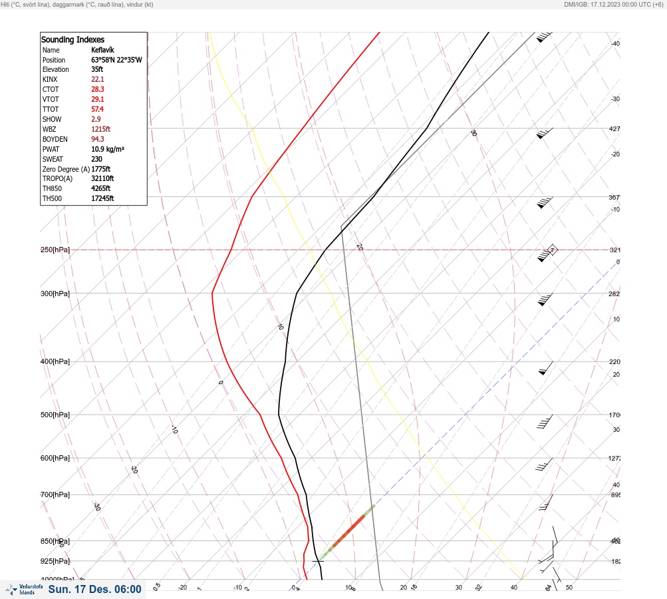Click VTOT value 29.1

pyautogui.click(x=97, y=99)
